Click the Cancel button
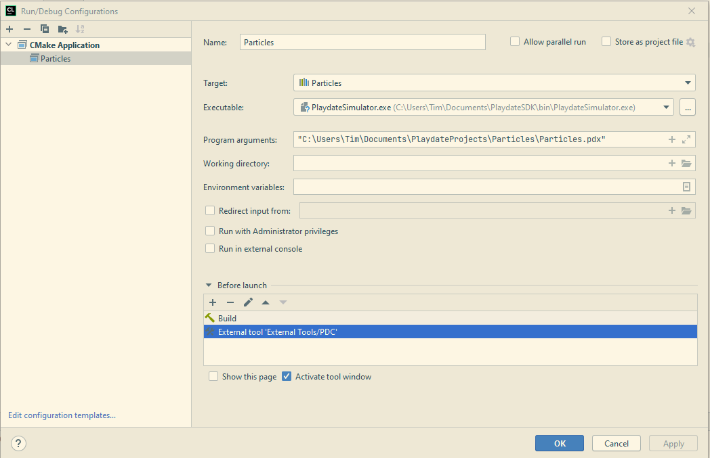The image size is (710, 458). pos(617,444)
